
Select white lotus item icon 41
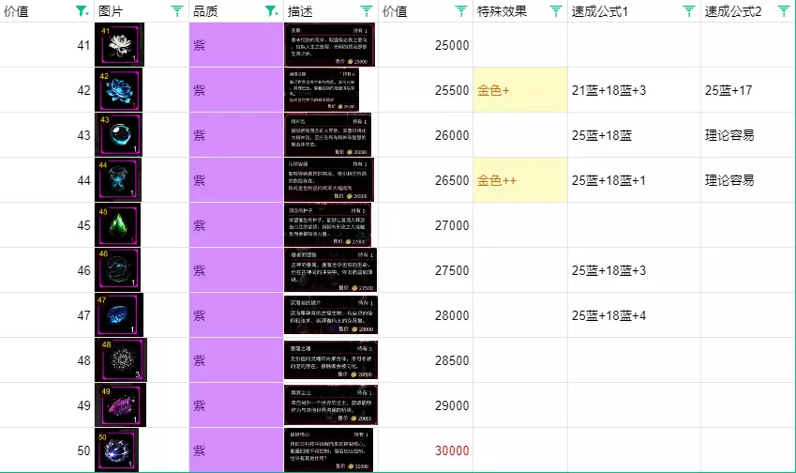[119, 45]
